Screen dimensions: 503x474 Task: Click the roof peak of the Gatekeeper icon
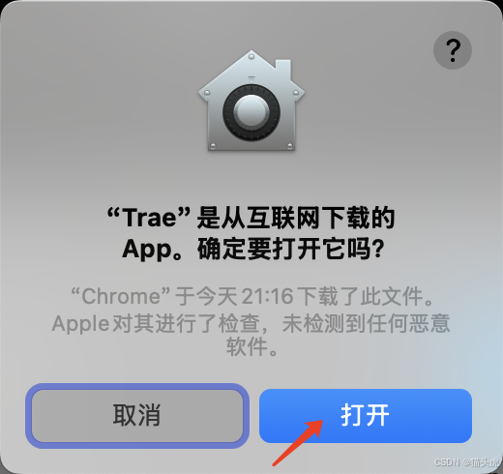(x=251, y=57)
